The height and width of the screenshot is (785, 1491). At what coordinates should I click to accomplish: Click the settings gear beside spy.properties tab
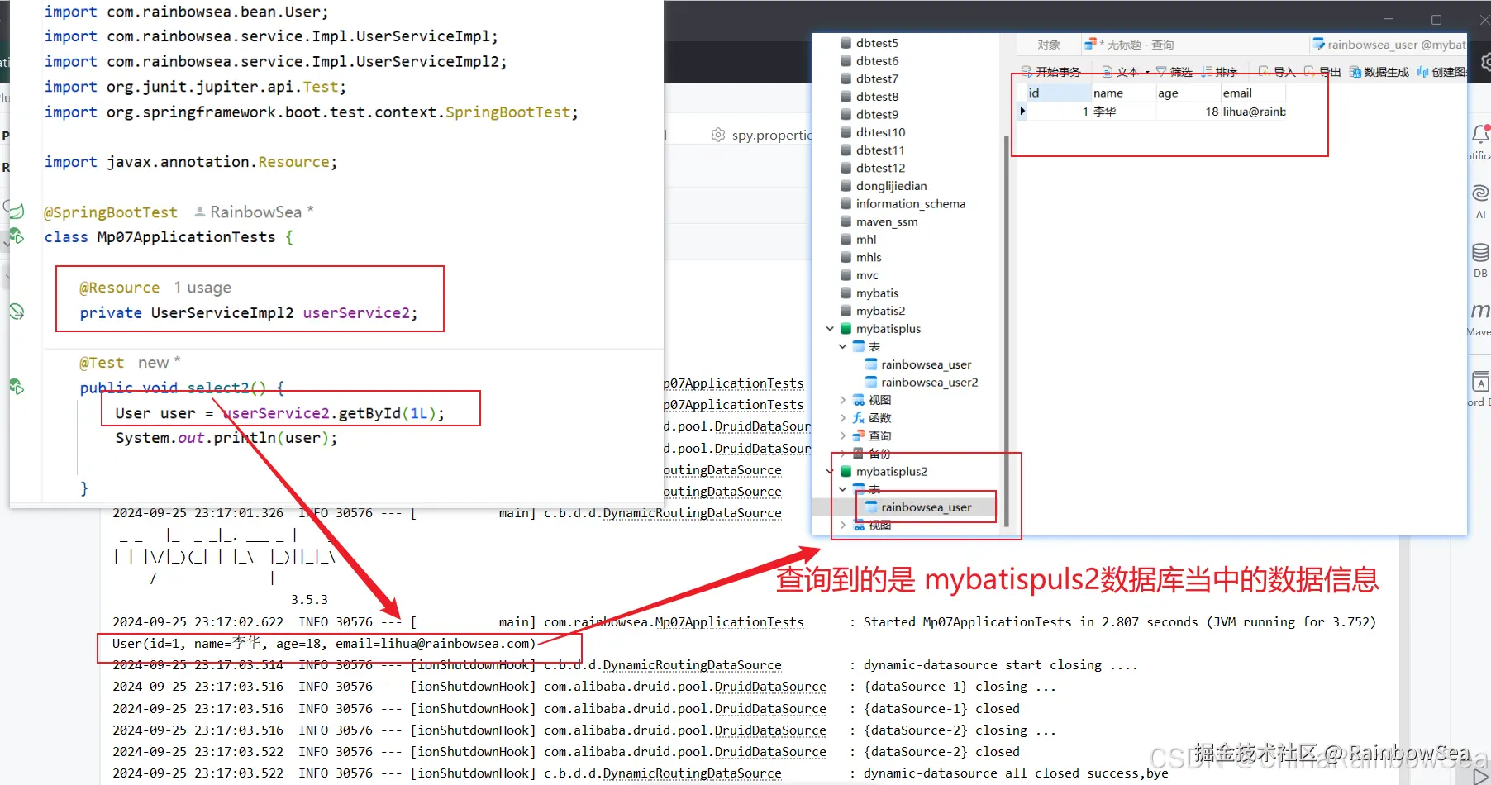tap(718, 135)
